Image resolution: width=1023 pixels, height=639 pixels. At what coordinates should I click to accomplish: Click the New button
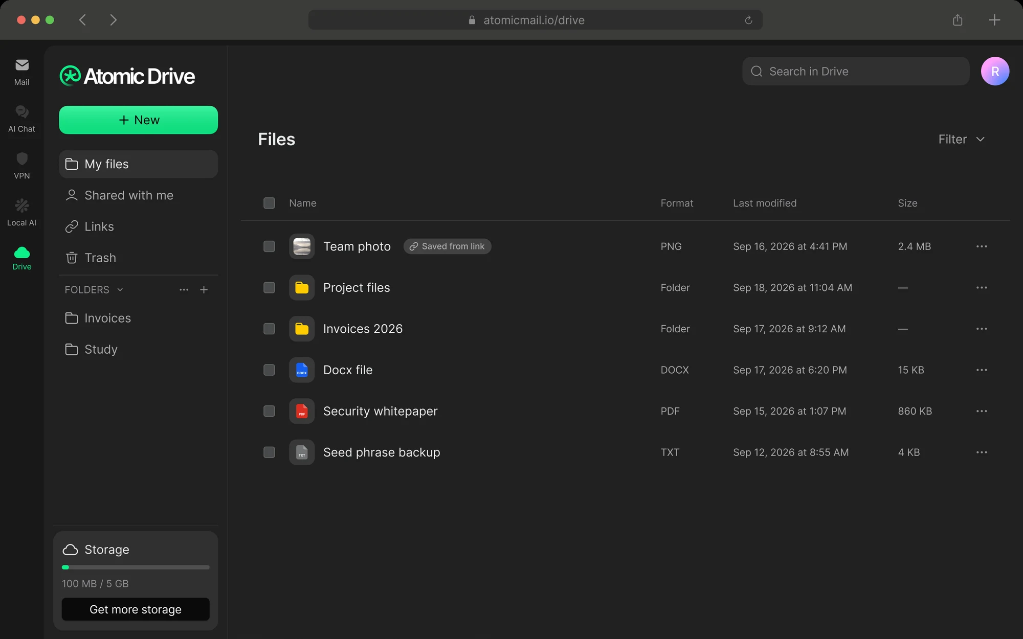pyautogui.click(x=138, y=120)
